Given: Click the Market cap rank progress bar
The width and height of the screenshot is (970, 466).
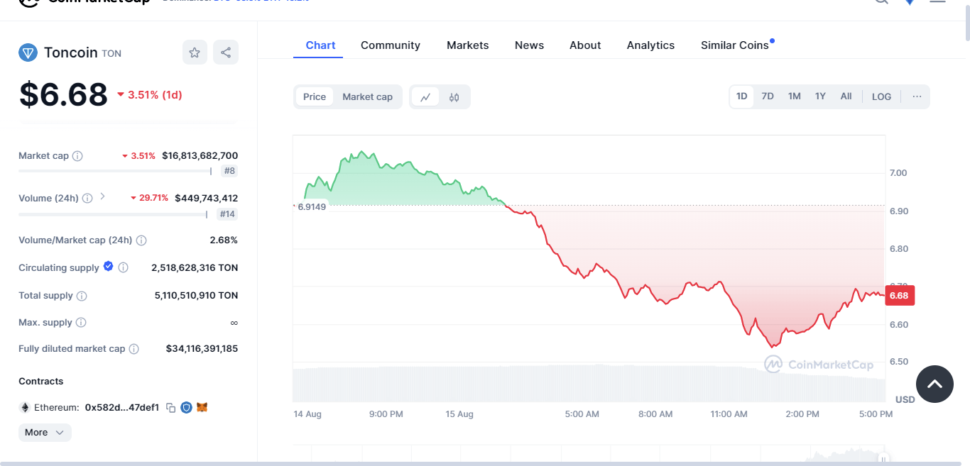Looking at the screenshot, I should (x=115, y=171).
